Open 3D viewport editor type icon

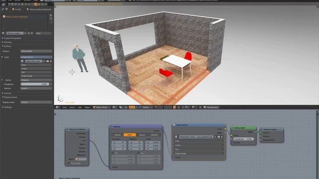[x=58, y=107]
